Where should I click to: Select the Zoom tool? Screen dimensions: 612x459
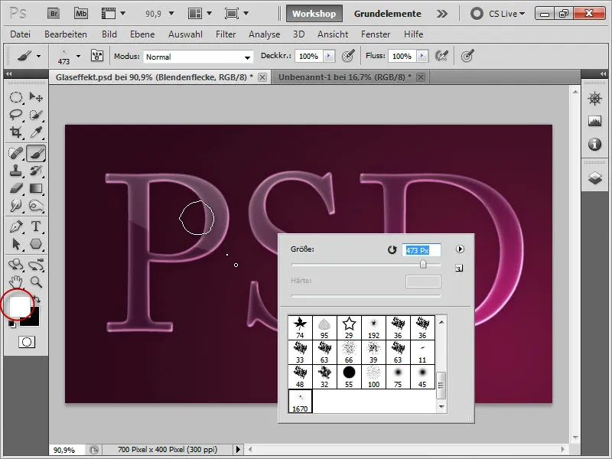[36, 282]
